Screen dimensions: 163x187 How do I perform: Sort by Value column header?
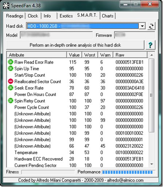[x=74, y=55]
